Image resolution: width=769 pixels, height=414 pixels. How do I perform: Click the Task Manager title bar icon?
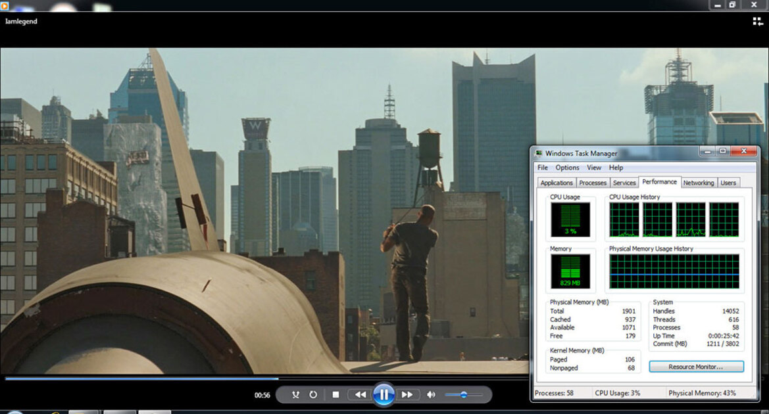(539, 153)
